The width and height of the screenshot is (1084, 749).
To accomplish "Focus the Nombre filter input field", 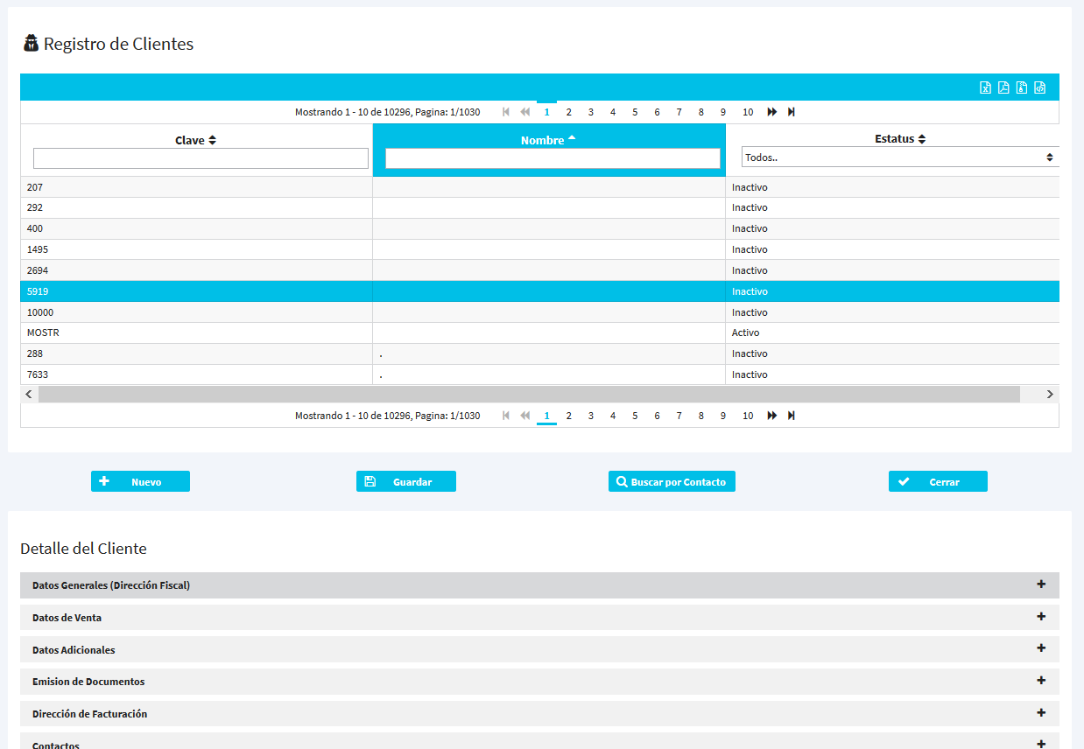I will click(x=553, y=158).
